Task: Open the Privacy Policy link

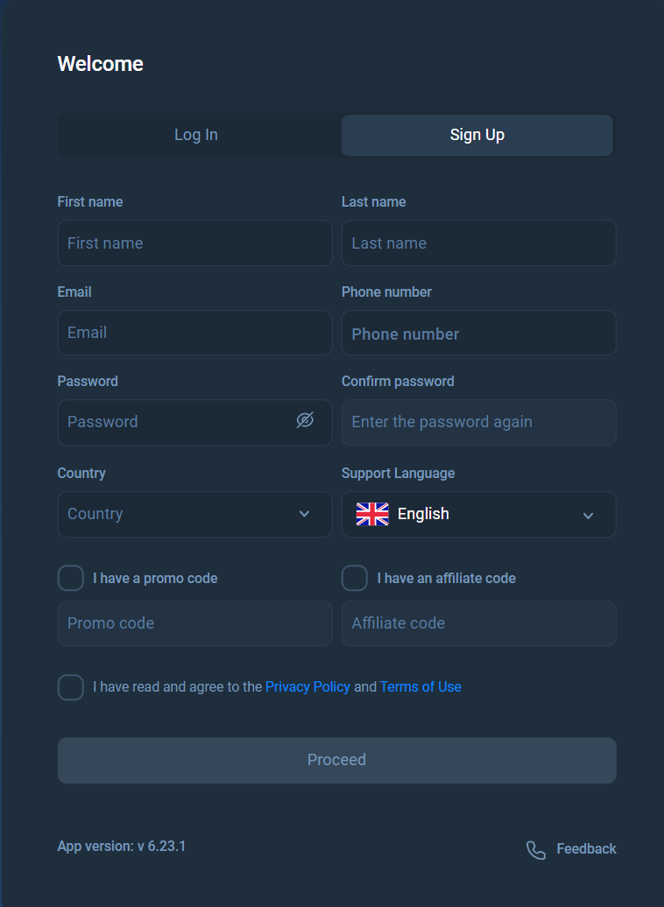Action: pos(307,687)
